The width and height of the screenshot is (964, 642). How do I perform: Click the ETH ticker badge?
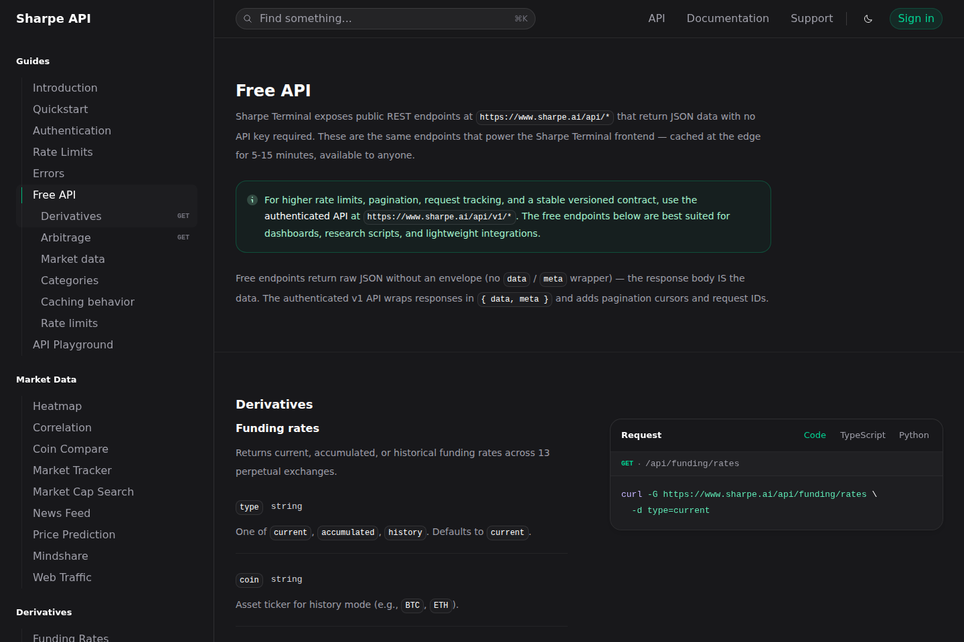coord(441,605)
